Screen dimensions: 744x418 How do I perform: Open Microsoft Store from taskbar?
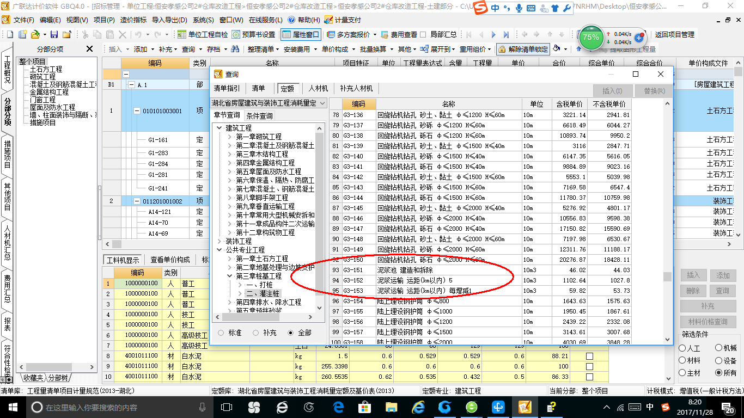(x=365, y=407)
